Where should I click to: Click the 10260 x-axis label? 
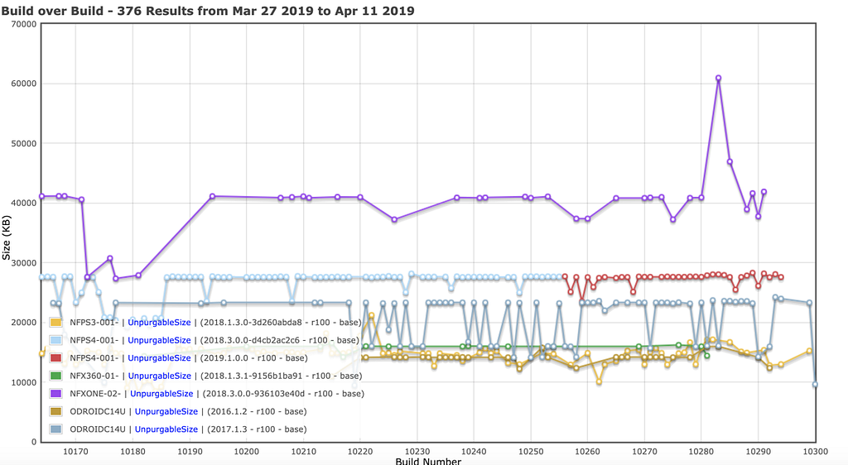(x=587, y=451)
